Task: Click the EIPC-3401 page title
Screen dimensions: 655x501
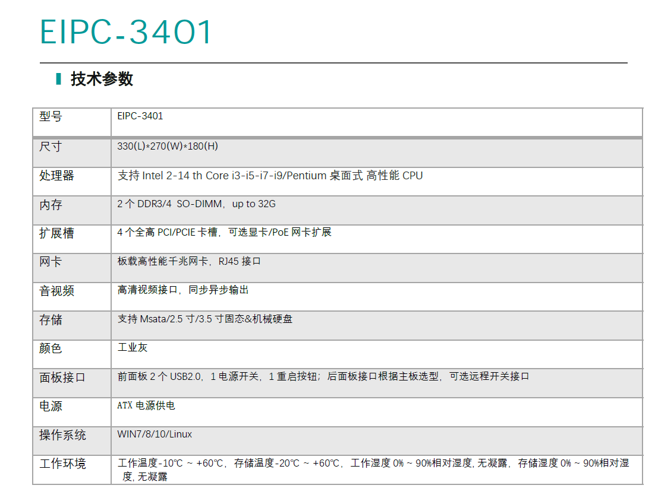Action: pyautogui.click(x=125, y=33)
